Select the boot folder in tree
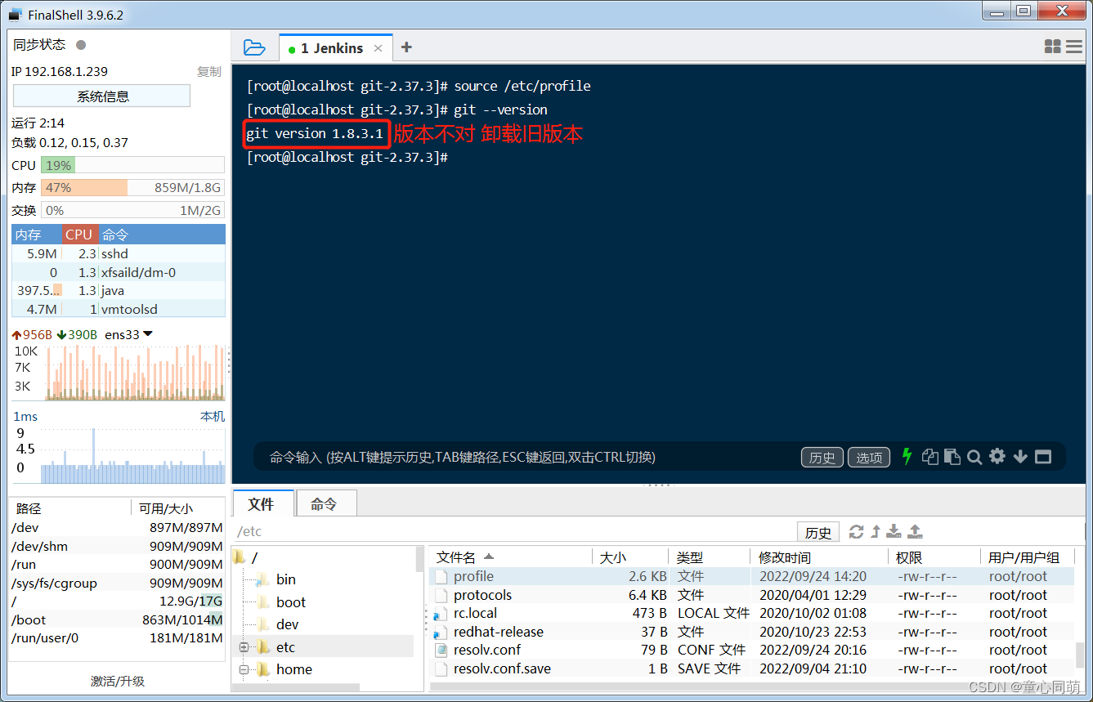This screenshot has width=1093, height=702. pyautogui.click(x=290, y=602)
